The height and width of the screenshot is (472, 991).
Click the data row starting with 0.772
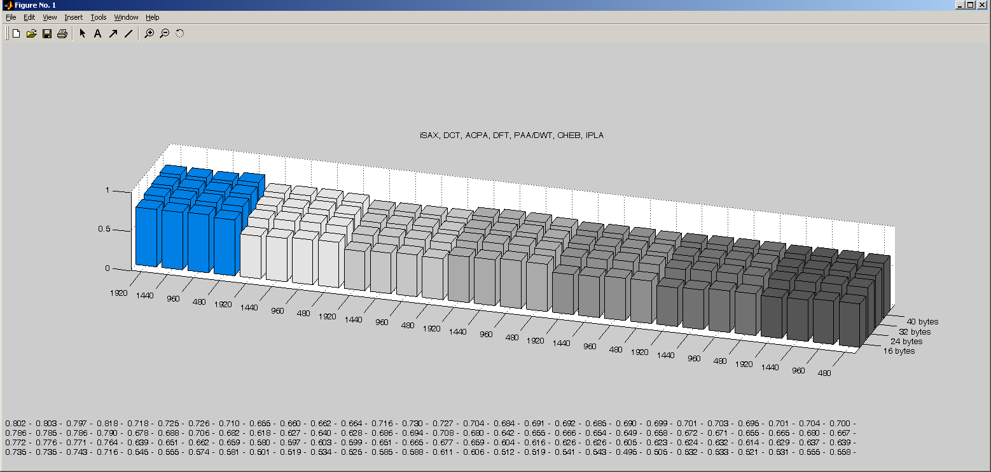point(430,442)
